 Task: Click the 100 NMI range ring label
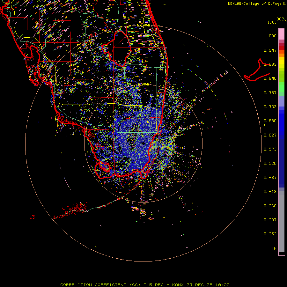click(143, 25)
